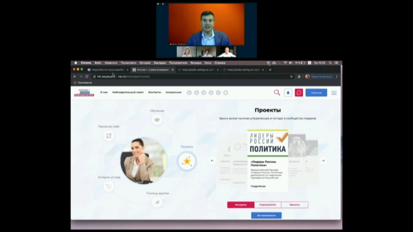Click the Chrome forward arrow
Screen dimensions: 413x232
point(81,76)
